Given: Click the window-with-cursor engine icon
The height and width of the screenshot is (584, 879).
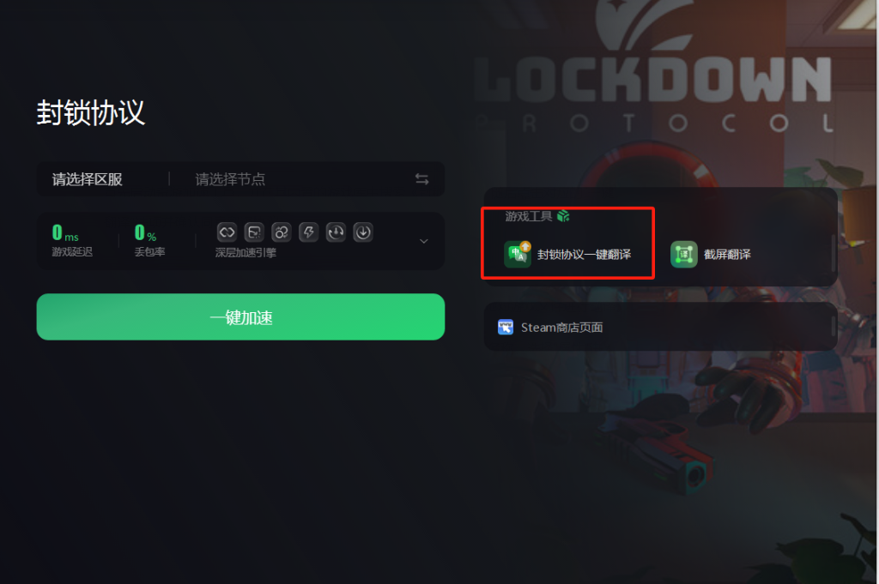Looking at the screenshot, I should 254,232.
